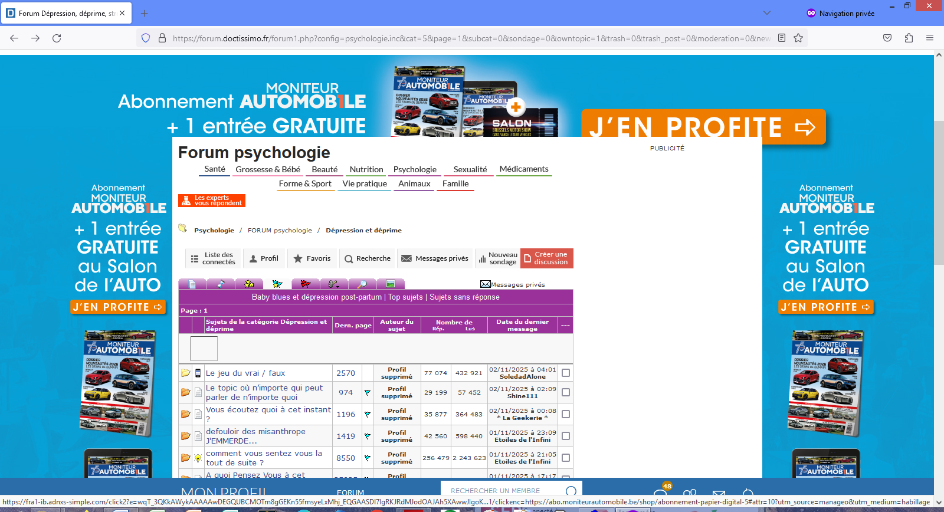Open the browser extensions menu
Screen dimensions: 944x512
[909, 38]
